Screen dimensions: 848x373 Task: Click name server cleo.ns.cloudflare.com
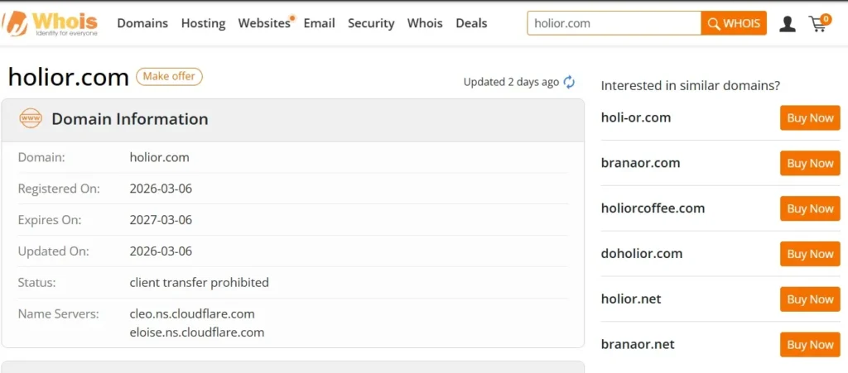(192, 313)
